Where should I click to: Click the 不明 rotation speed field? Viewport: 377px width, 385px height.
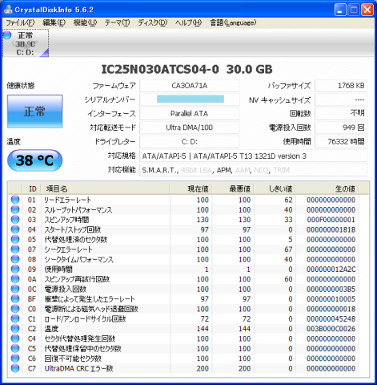(x=341, y=114)
